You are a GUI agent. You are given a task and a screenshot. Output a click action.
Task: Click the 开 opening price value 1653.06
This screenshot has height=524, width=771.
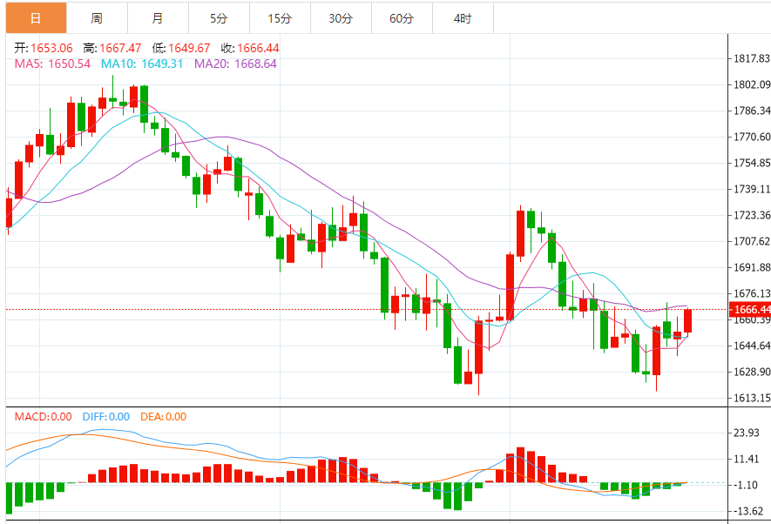(51, 48)
